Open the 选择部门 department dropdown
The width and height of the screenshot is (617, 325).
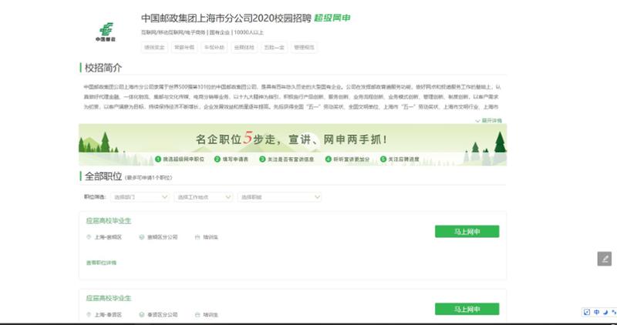tap(140, 197)
